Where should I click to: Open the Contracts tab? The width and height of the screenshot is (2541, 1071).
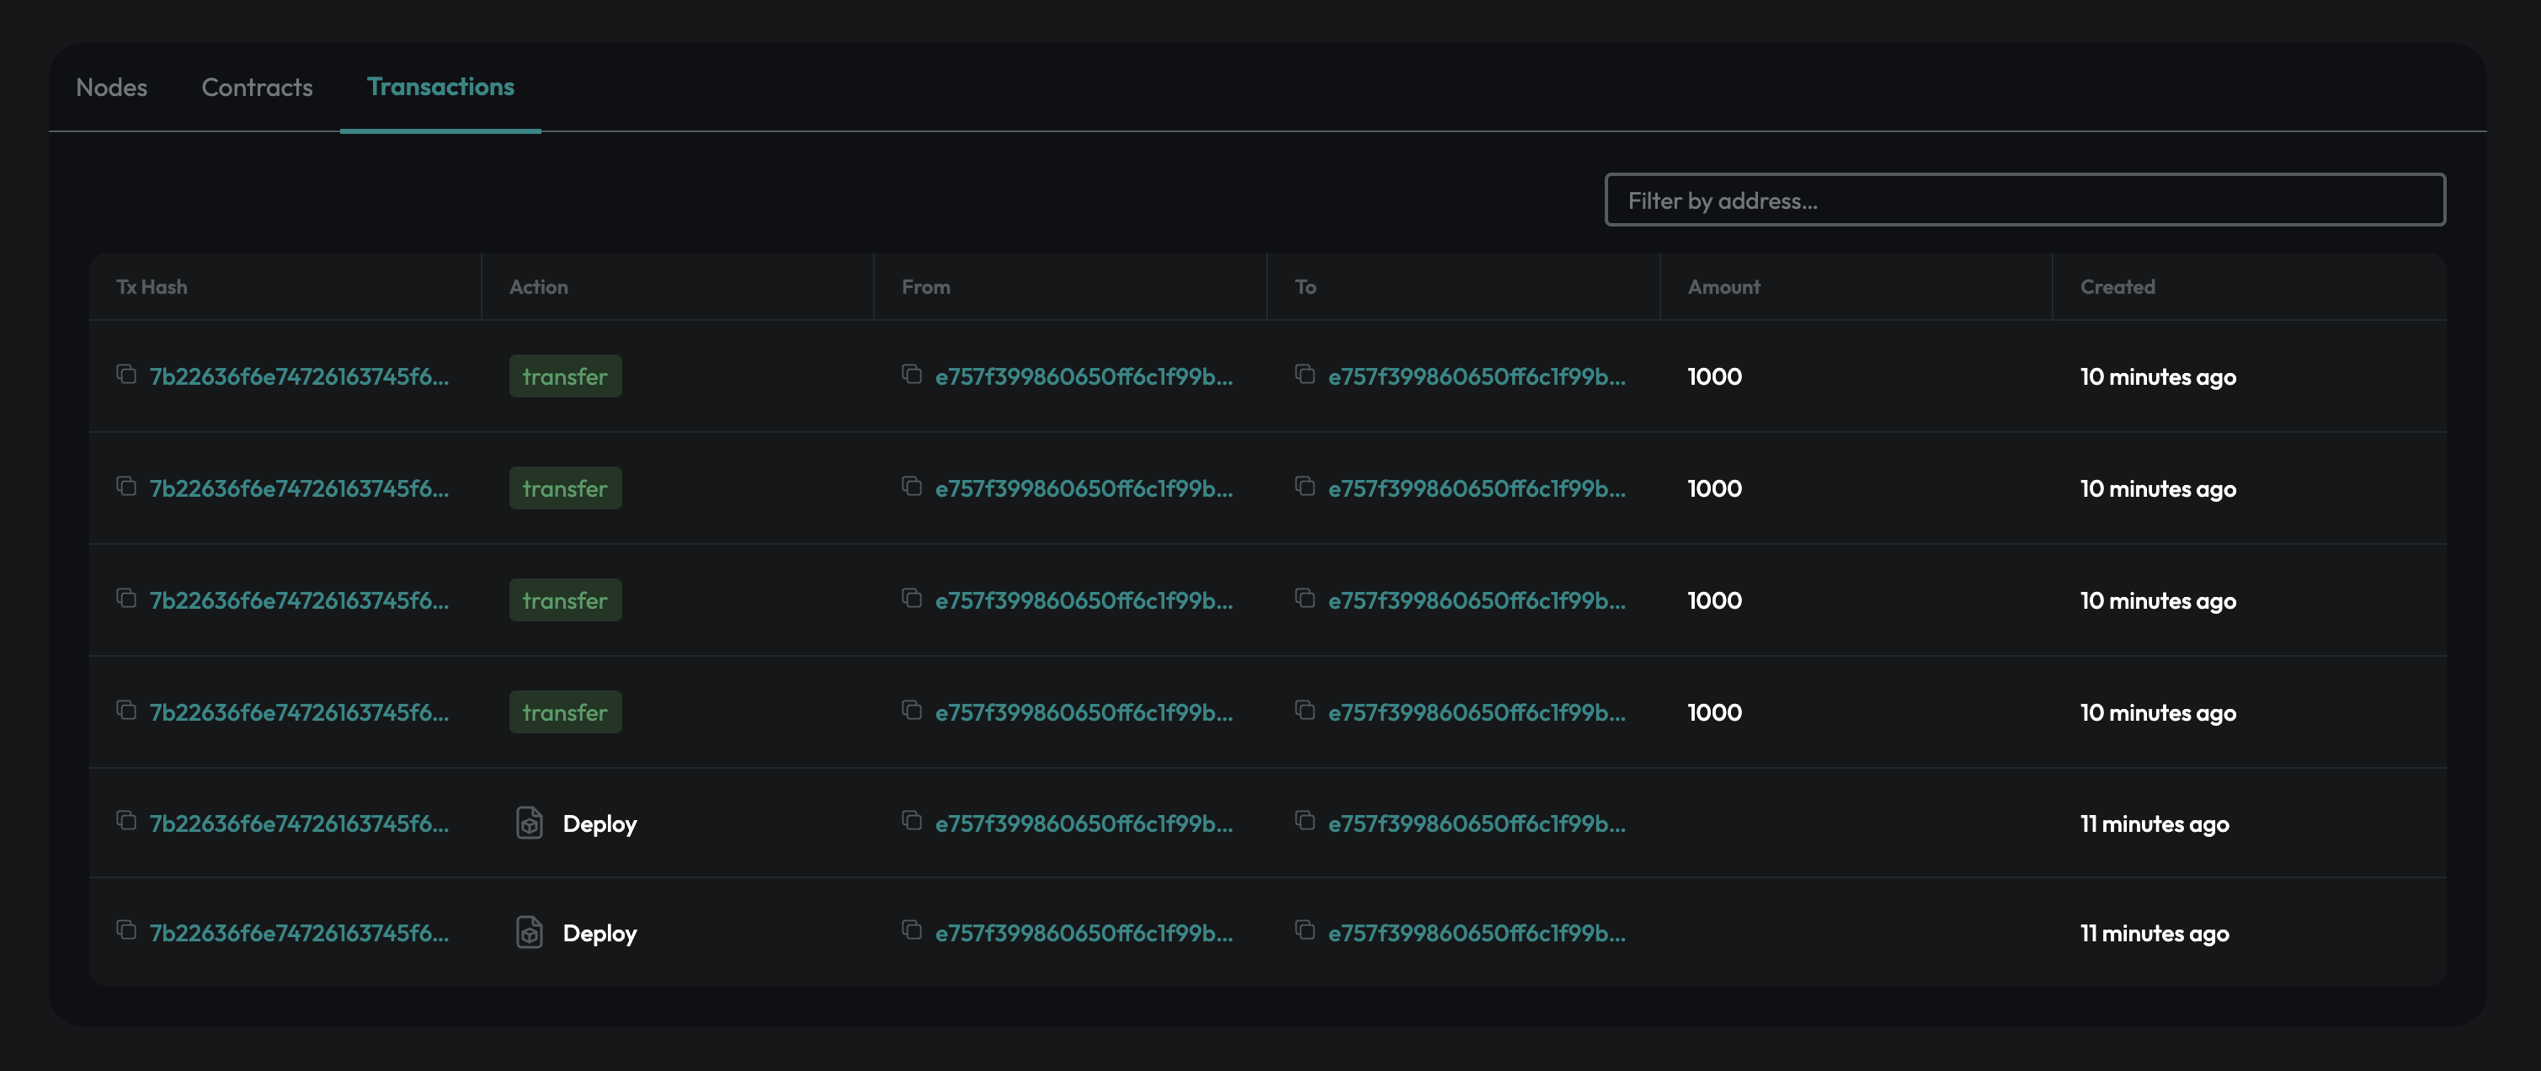click(x=258, y=88)
